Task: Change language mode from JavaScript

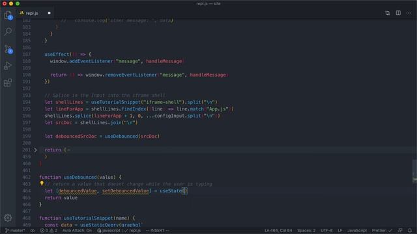Action: click(357, 231)
